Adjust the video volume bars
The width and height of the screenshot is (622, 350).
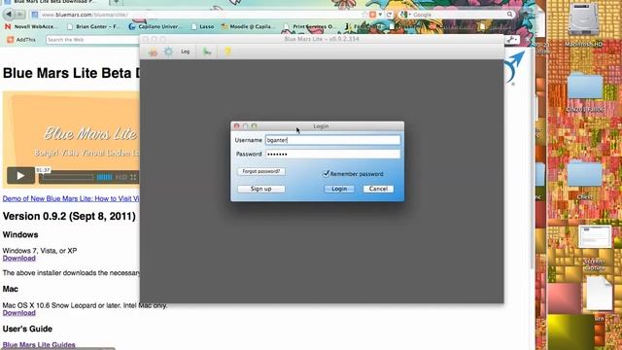pyautogui.click(x=104, y=177)
